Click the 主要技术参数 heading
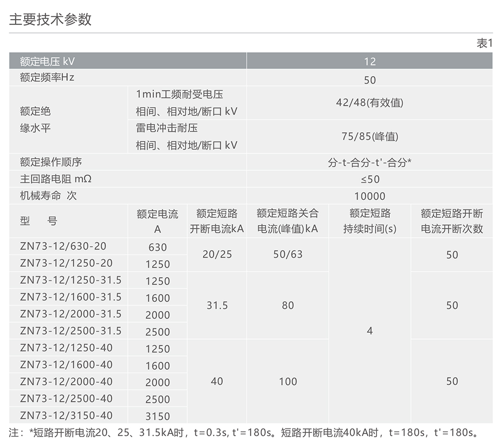The height and width of the screenshot is (446, 502). click(50, 20)
